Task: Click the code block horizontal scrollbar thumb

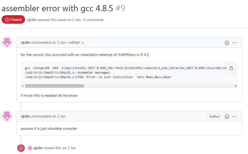Action: 55,86
